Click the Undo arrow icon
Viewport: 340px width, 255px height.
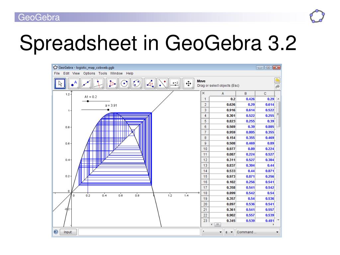[x=277, y=80]
